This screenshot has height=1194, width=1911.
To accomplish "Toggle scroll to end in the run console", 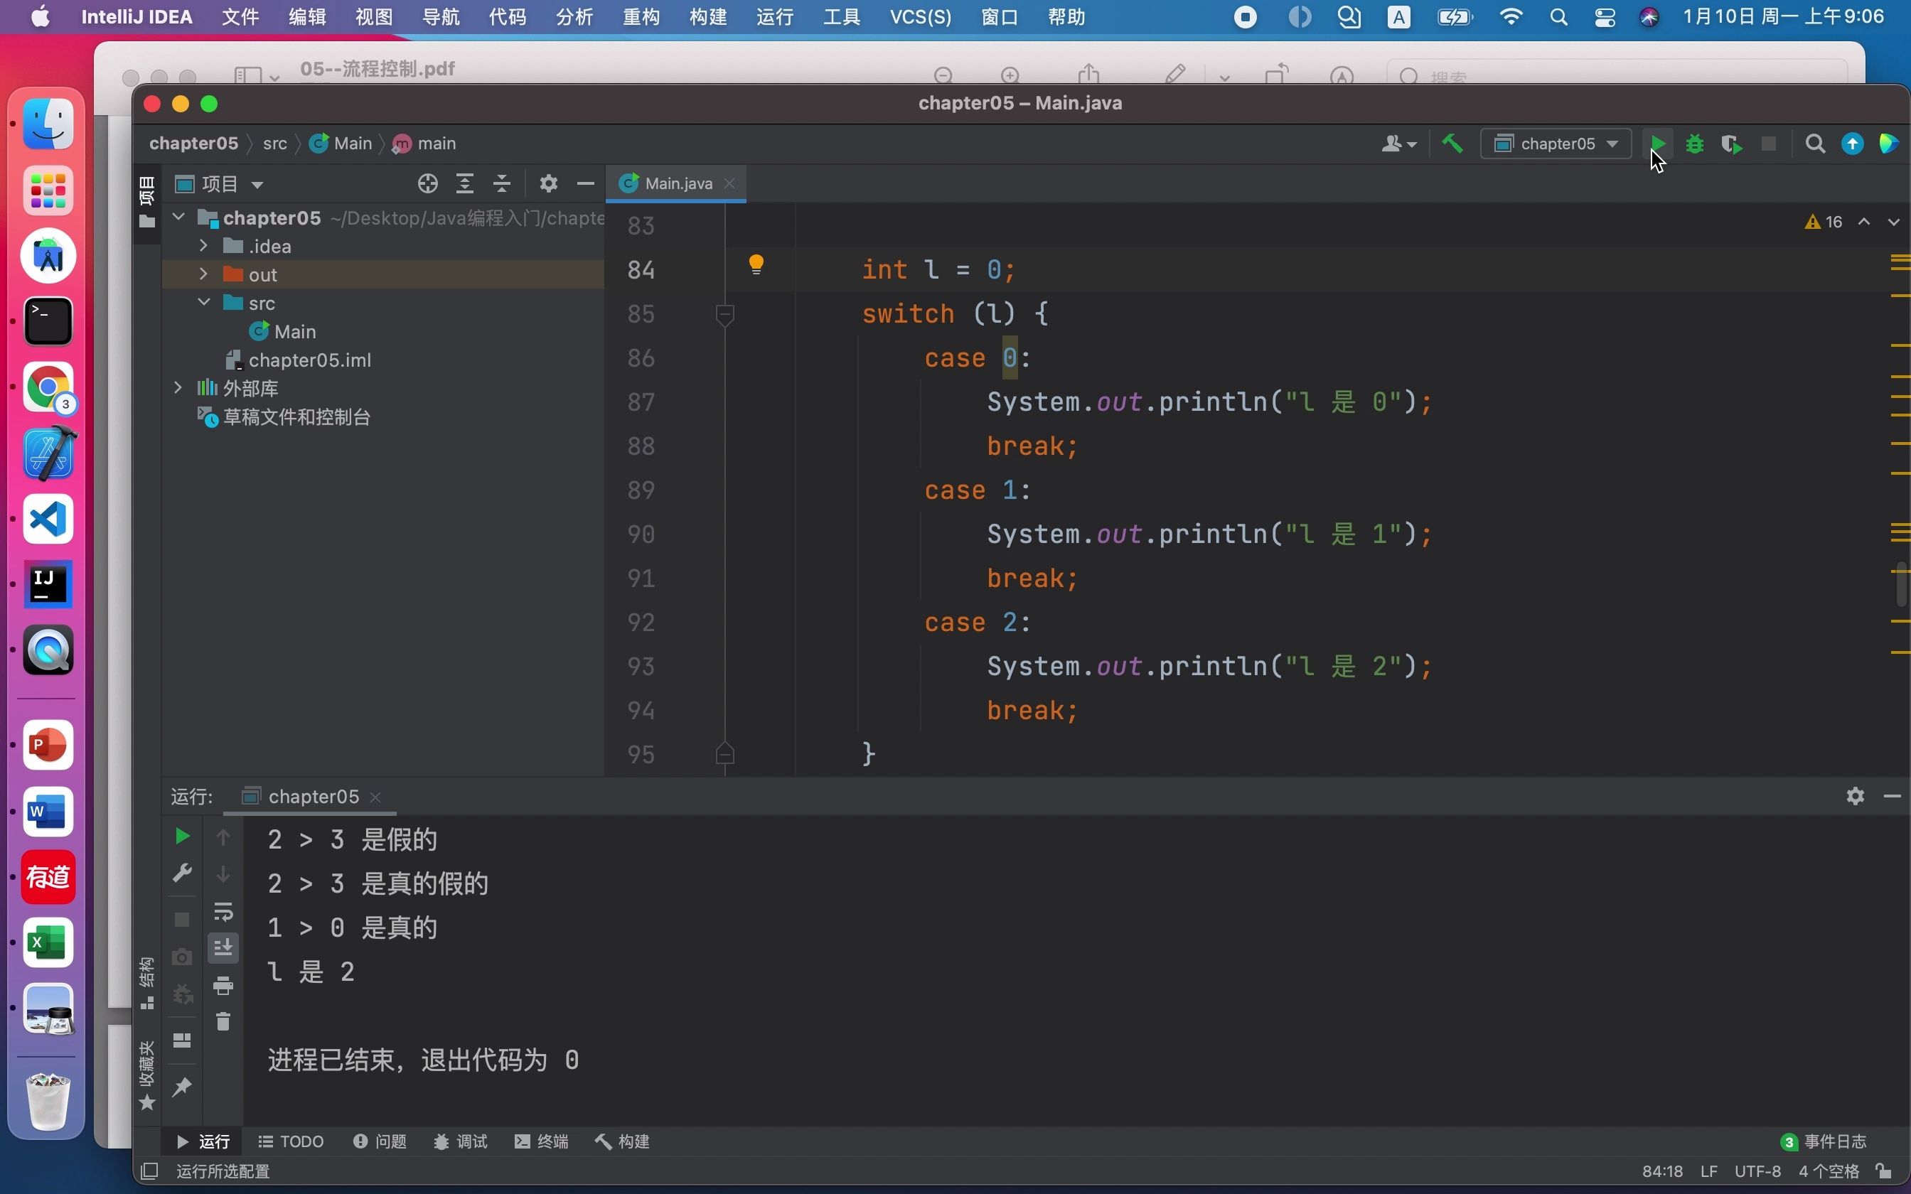I will tap(223, 947).
